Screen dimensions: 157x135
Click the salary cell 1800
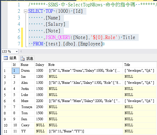click(41, 95)
